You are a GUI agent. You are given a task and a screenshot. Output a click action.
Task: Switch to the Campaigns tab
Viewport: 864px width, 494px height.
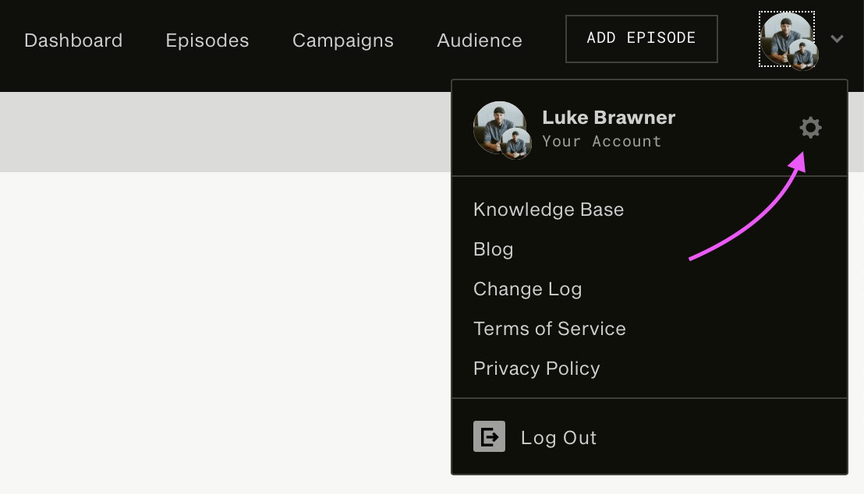point(343,41)
